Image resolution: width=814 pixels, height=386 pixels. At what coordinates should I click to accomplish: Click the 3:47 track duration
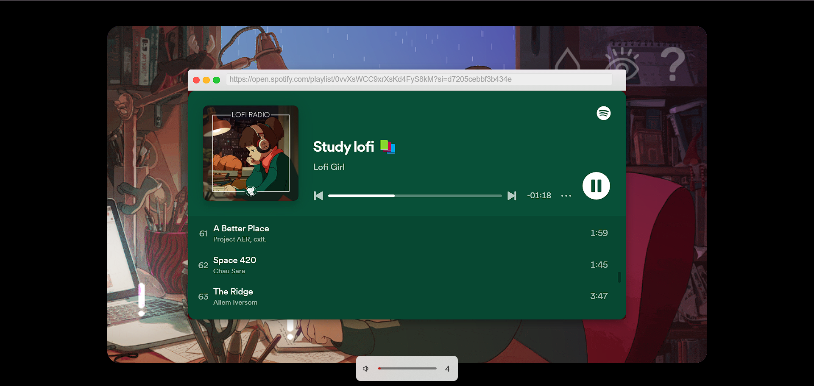coord(599,296)
